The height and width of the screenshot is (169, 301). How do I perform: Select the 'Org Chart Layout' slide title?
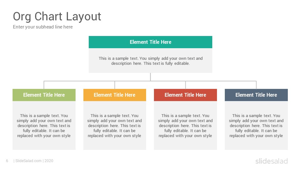coord(57,17)
